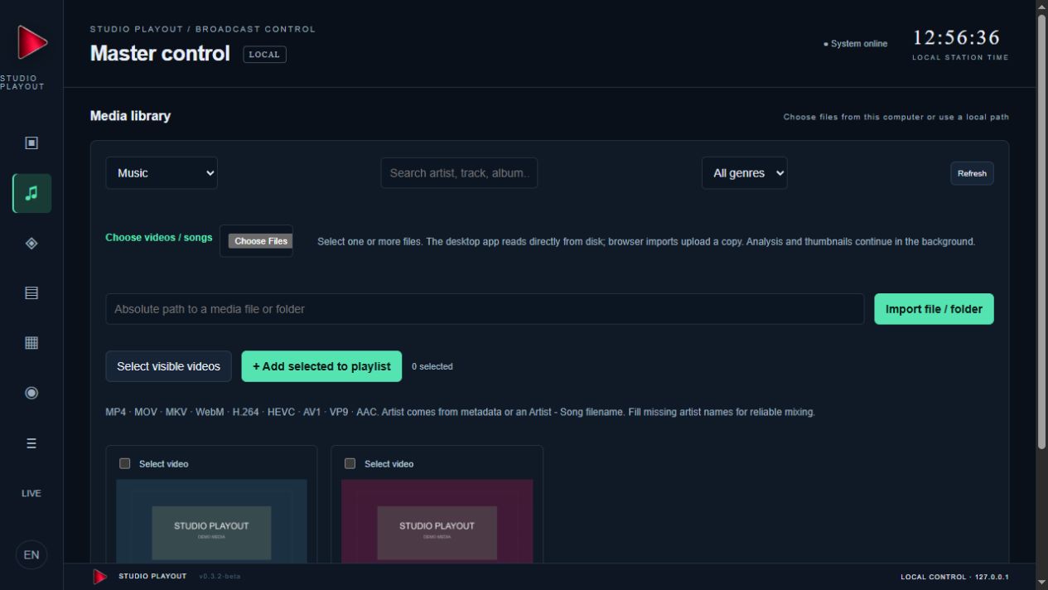Check Select video on the maroon card
Image resolution: width=1048 pixels, height=590 pixels.
(350, 463)
